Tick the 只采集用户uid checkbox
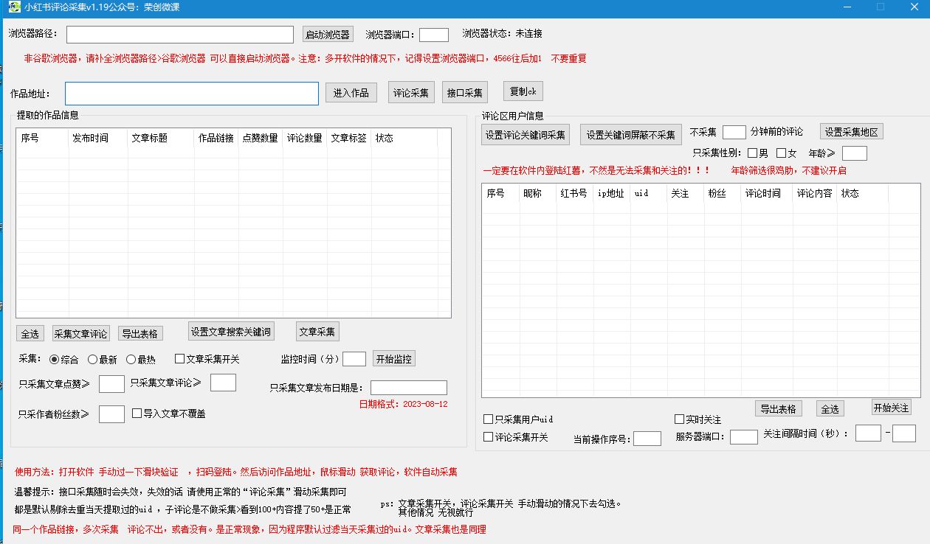Viewport: 930px width, 544px height. coord(488,419)
